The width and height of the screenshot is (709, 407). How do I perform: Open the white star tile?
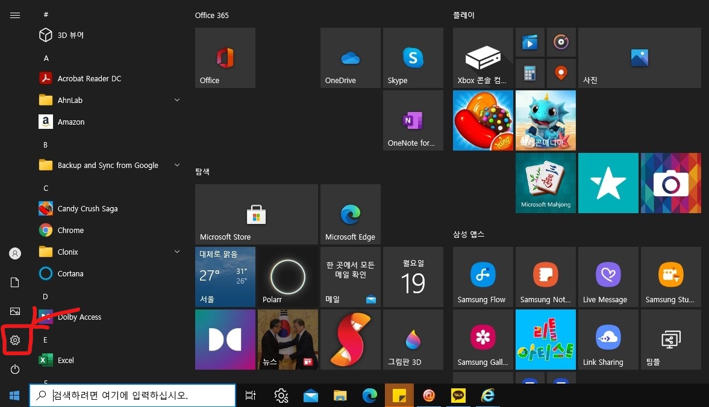pyautogui.click(x=608, y=183)
